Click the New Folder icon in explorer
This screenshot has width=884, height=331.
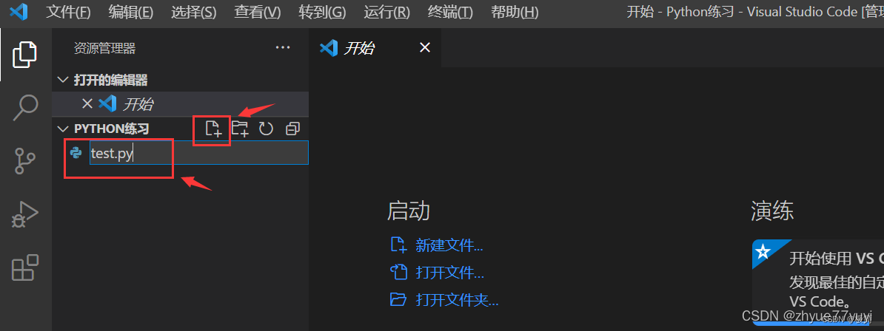(x=240, y=129)
